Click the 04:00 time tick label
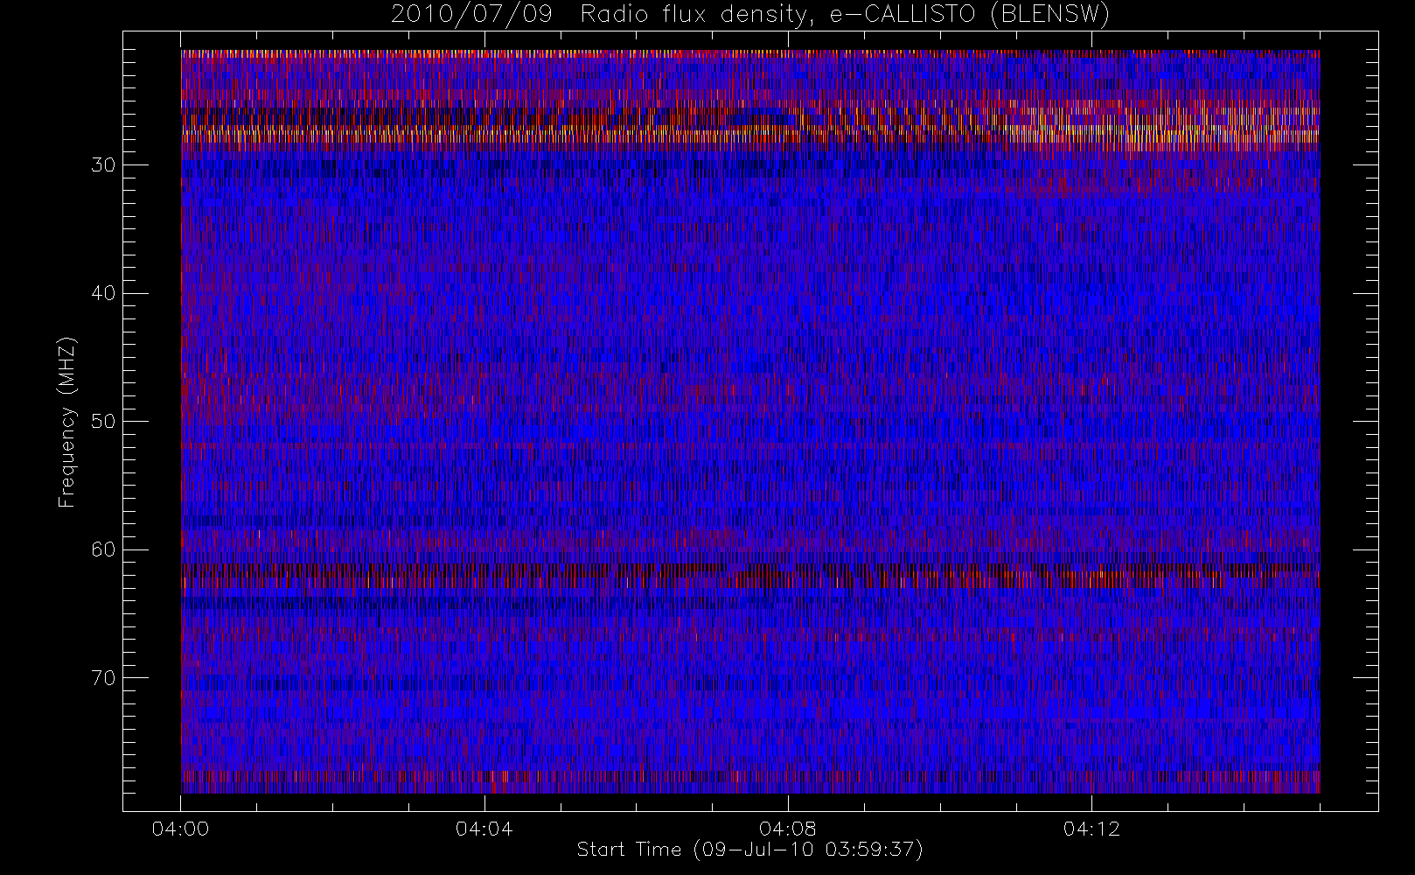Image resolution: width=1415 pixels, height=875 pixels. pyautogui.click(x=180, y=829)
